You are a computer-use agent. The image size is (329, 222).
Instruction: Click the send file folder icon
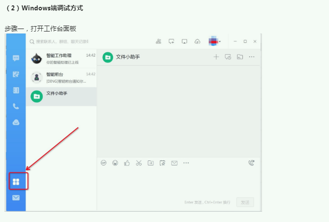(x=150, y=163)
